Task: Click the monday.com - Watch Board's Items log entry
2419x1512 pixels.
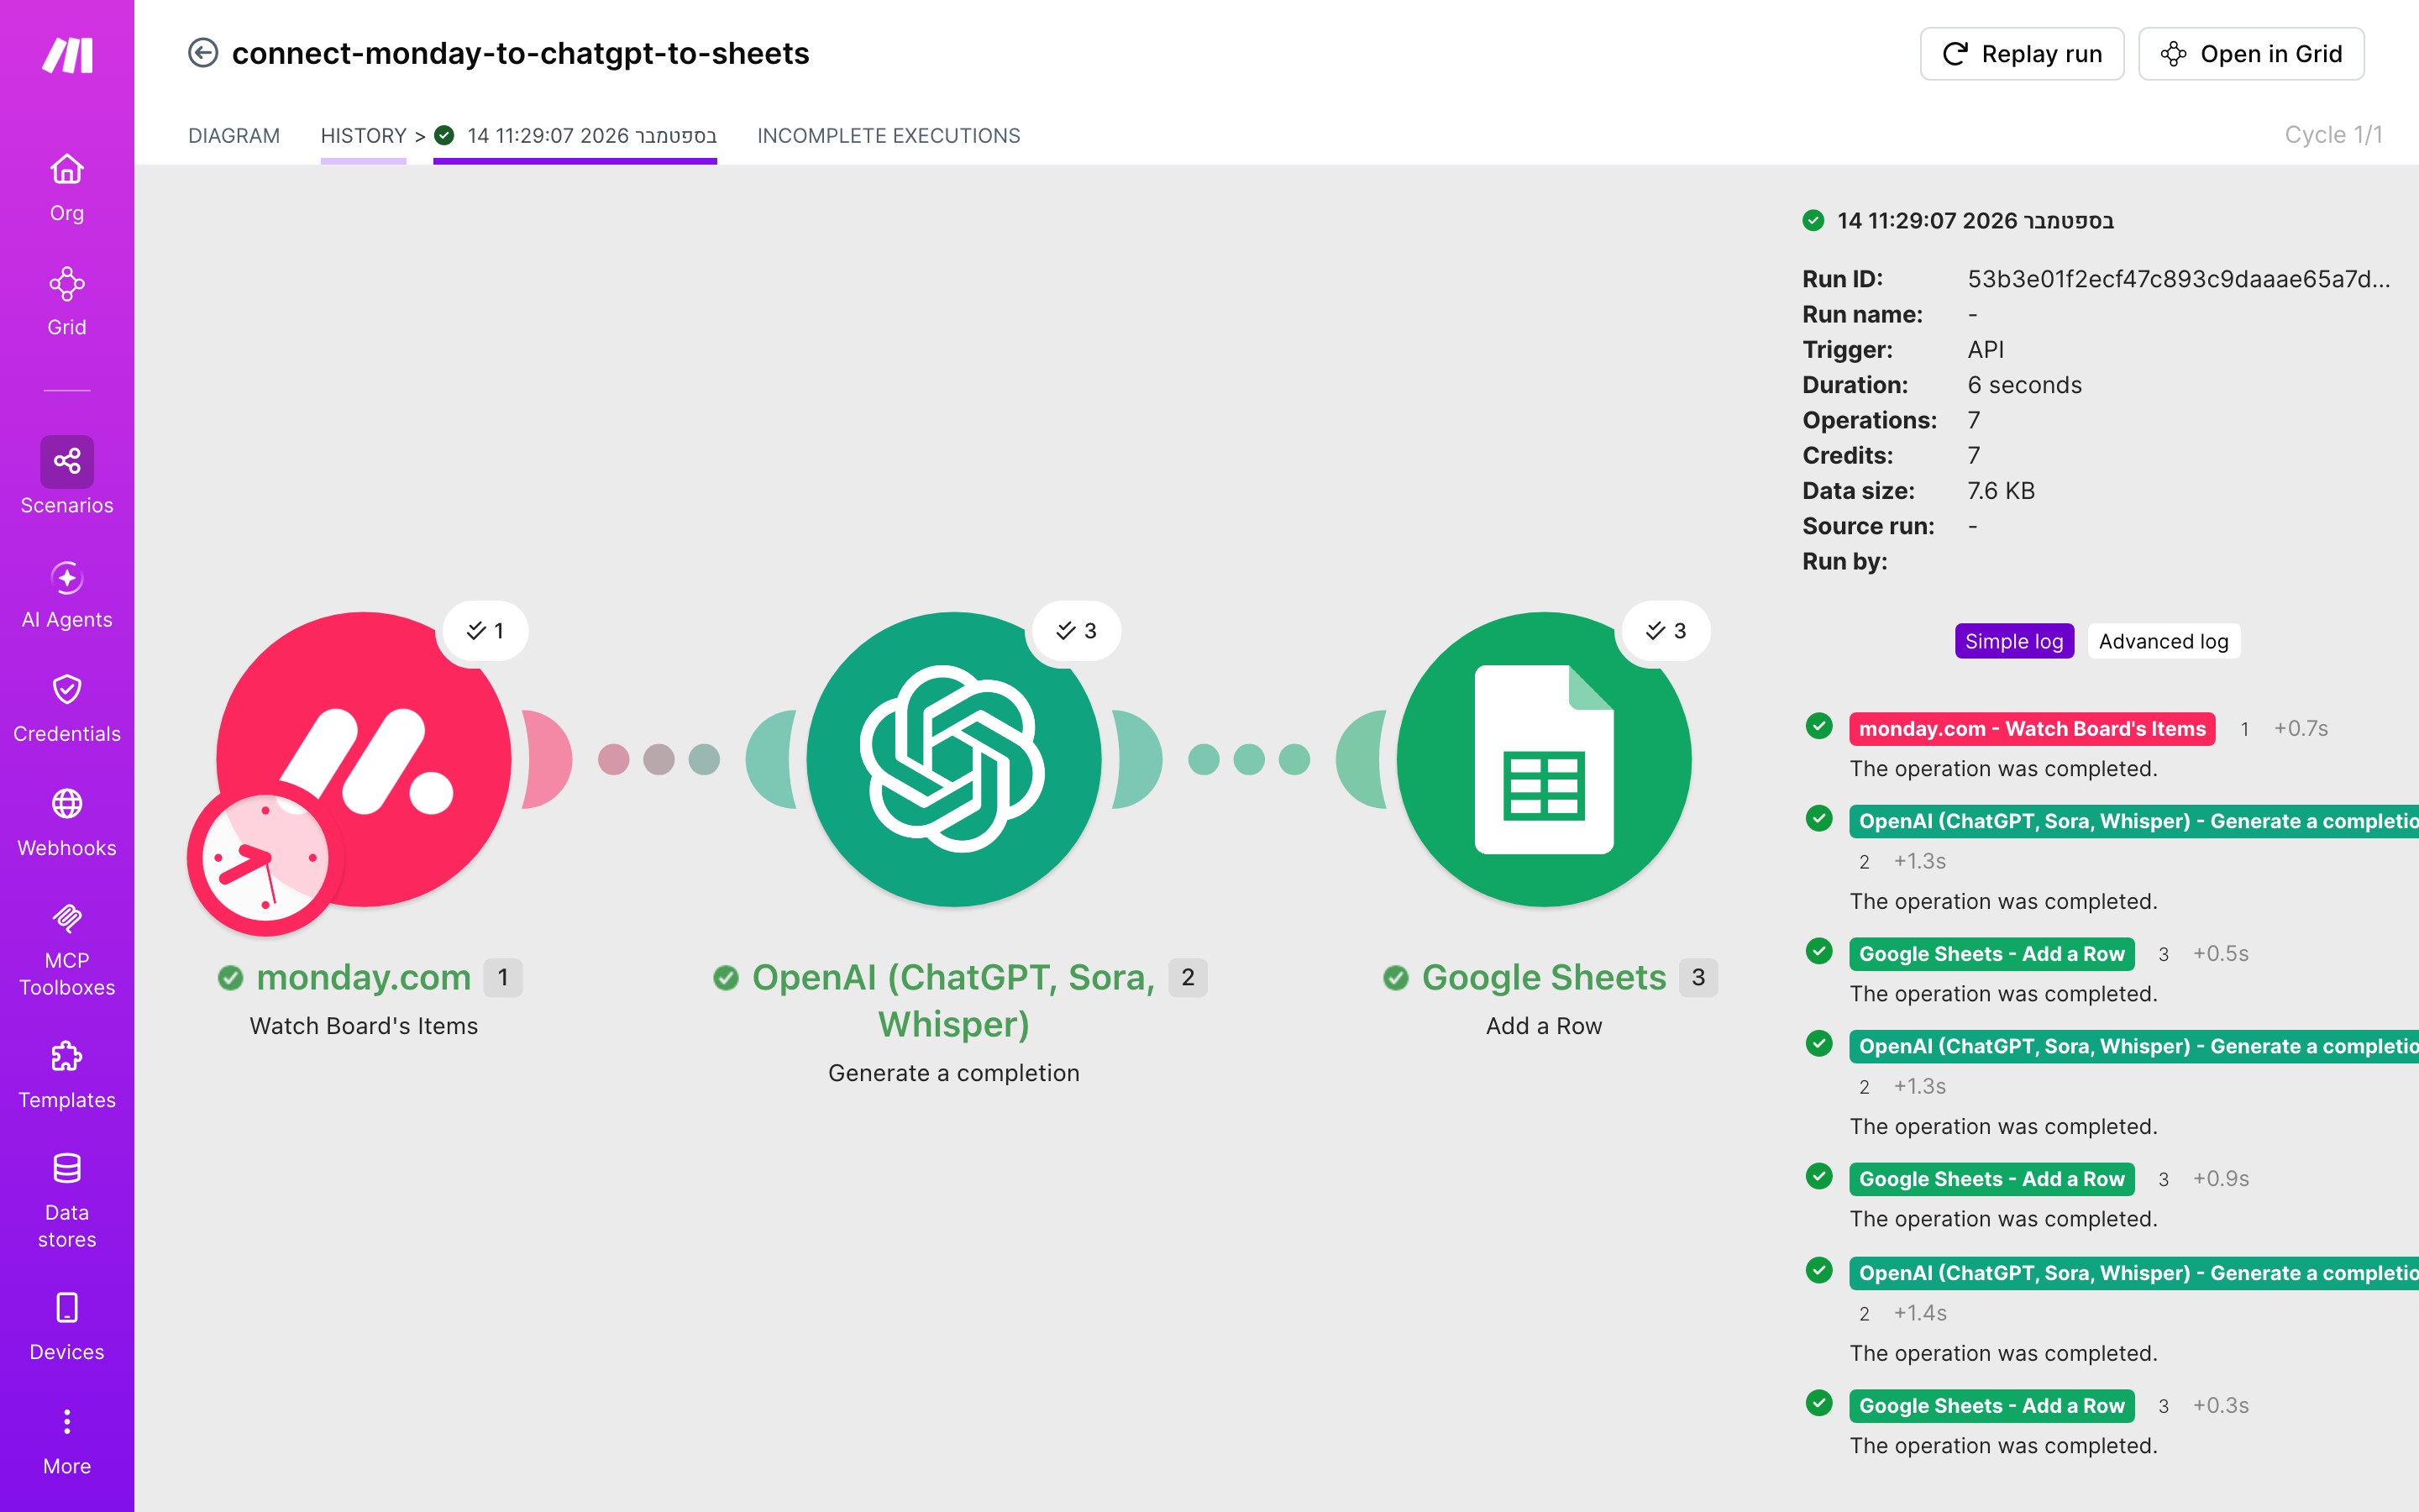Action: pyautogui.click(x=2031, y=729)
